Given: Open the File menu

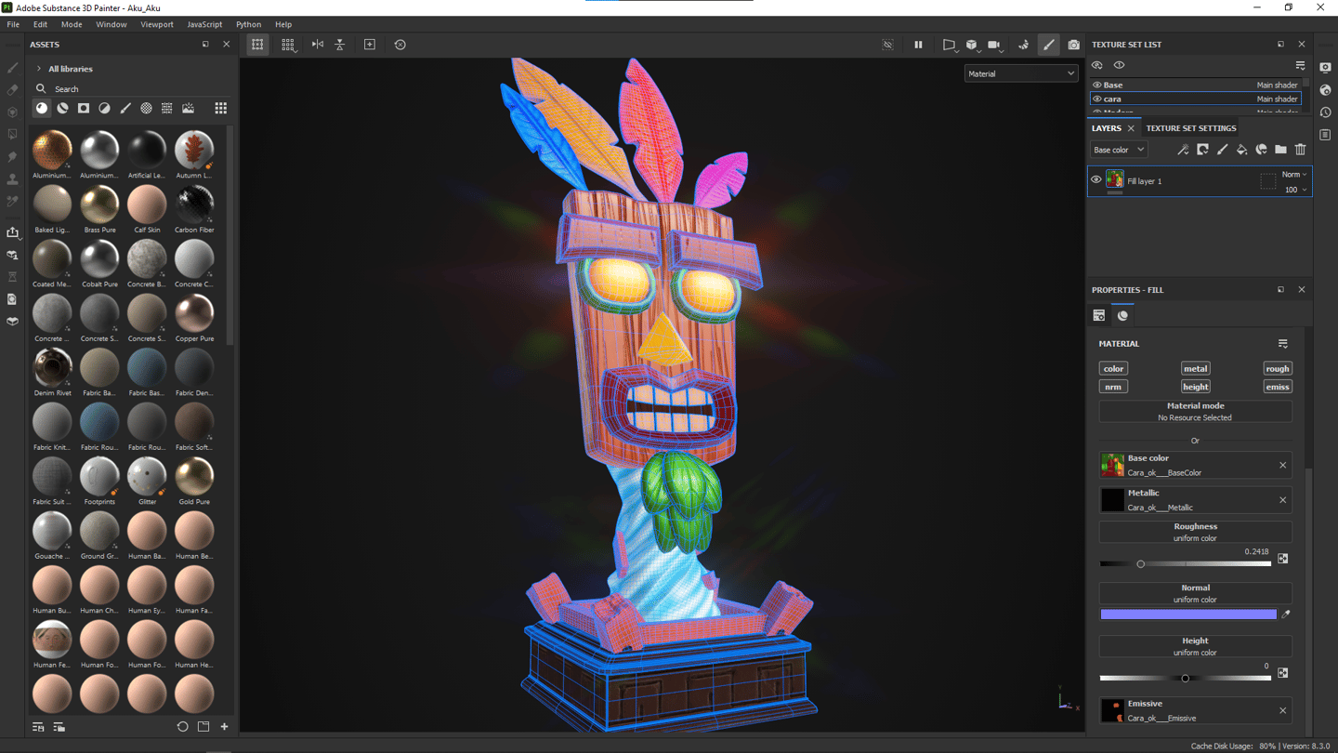Looking at the screenshot, I should click(x=13, y=25).
